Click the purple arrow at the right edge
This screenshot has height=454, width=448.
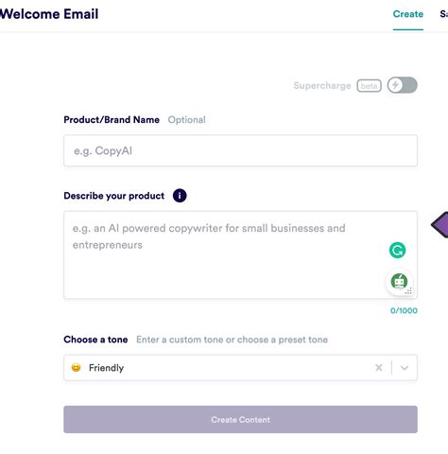[440, 225]
